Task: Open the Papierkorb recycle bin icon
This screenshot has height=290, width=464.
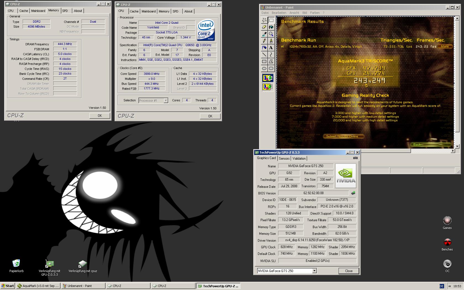Action: click(16, 266)
